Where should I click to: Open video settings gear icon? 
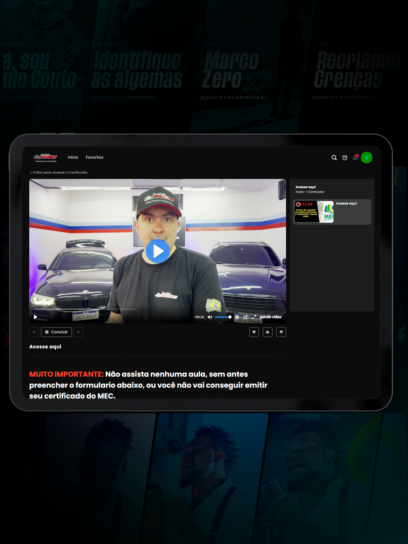pos(237,317)
